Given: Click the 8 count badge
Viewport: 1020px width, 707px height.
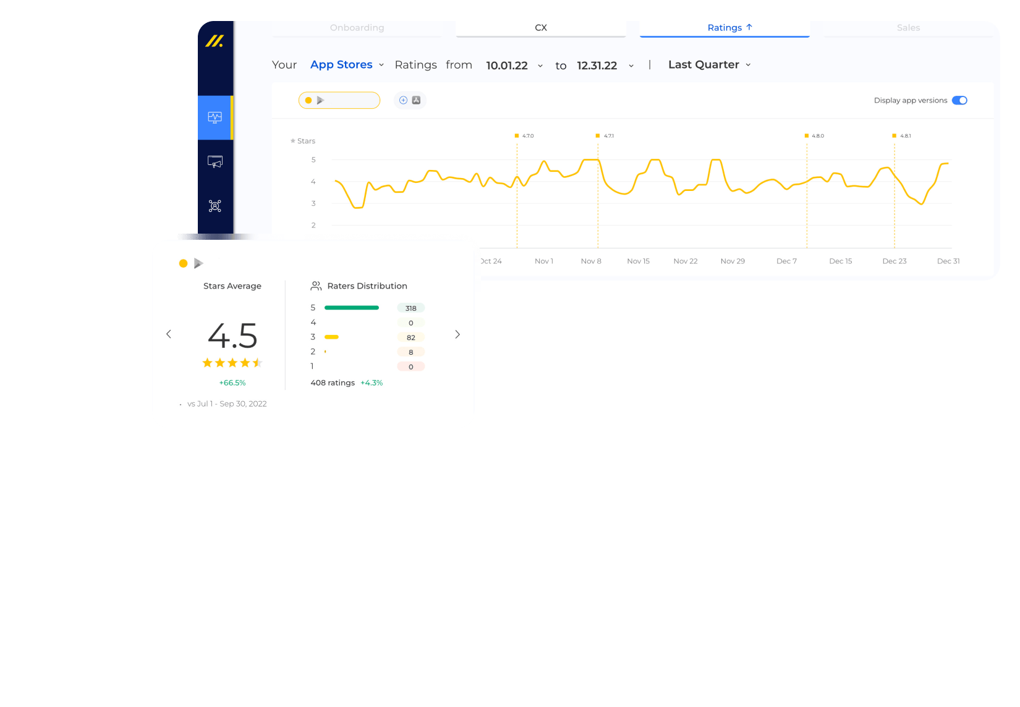Looking at the screenshot, I should [x=411, y=352].
